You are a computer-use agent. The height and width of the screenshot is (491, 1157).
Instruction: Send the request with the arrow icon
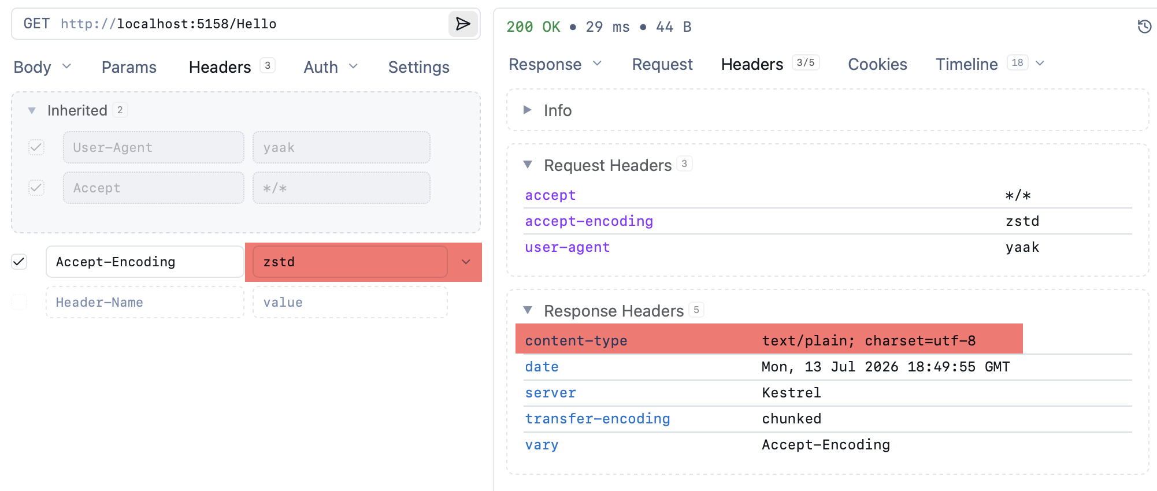click(x=463, y=24)
